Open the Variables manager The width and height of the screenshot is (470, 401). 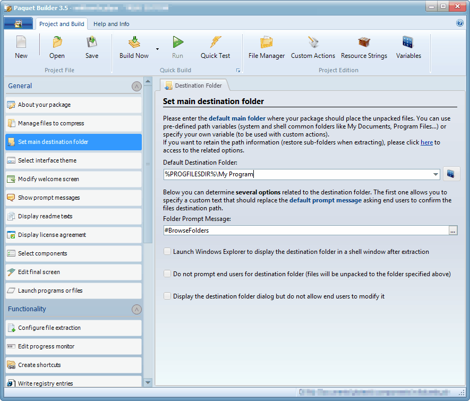click(x=408, y=47)
